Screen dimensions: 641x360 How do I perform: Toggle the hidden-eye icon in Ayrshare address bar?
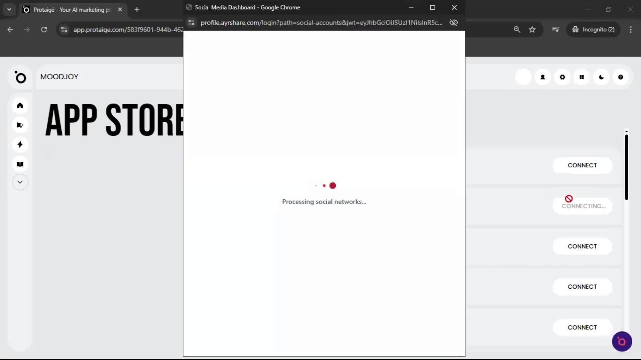coord(453,23)
